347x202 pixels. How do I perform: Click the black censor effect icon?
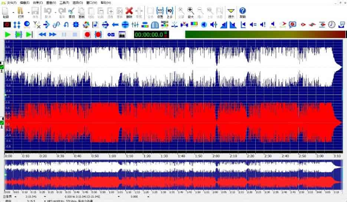[7, 25]
